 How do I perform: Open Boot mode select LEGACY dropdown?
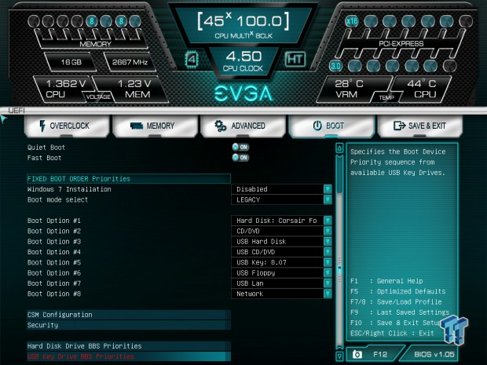pos(281,199)
